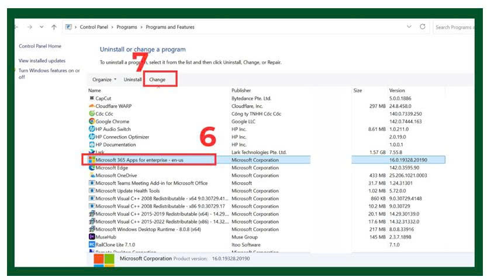This screenshot has height=280, width=494.
Task: Click publisher Bytedance Pte. Ltd.
Action: [251, 98]
